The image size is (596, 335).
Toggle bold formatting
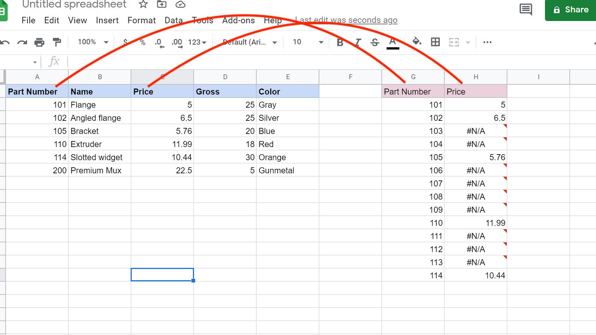tap(340, 42)
